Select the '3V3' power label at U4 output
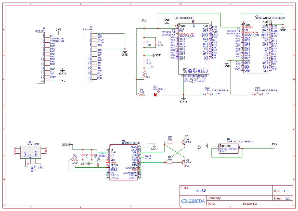The height and width of the screenshot is (211, 298). [x=274, y=144]
